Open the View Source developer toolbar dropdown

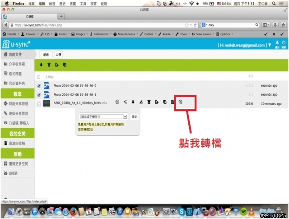203,34
